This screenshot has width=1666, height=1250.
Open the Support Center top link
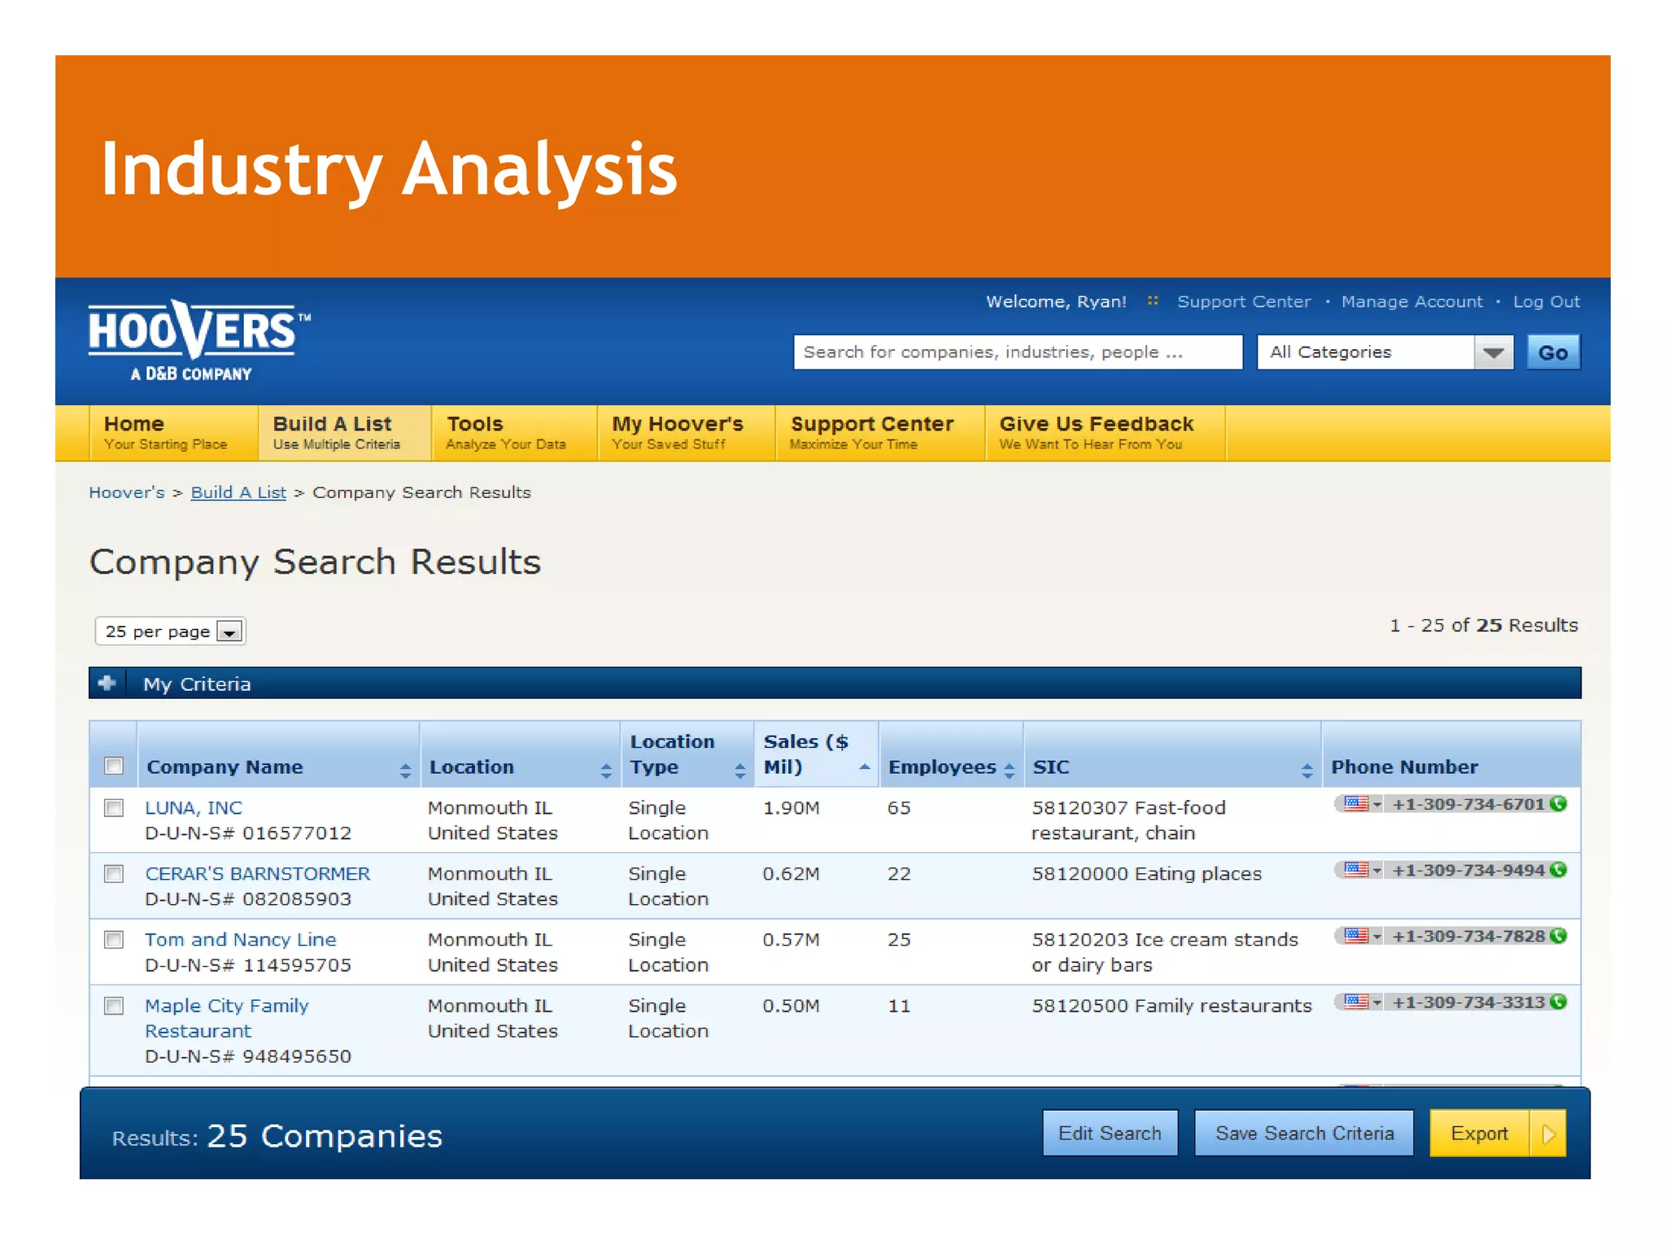1244,302
